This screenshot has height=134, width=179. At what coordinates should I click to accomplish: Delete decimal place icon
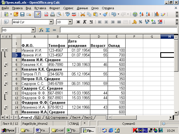(x=160, y=22)
